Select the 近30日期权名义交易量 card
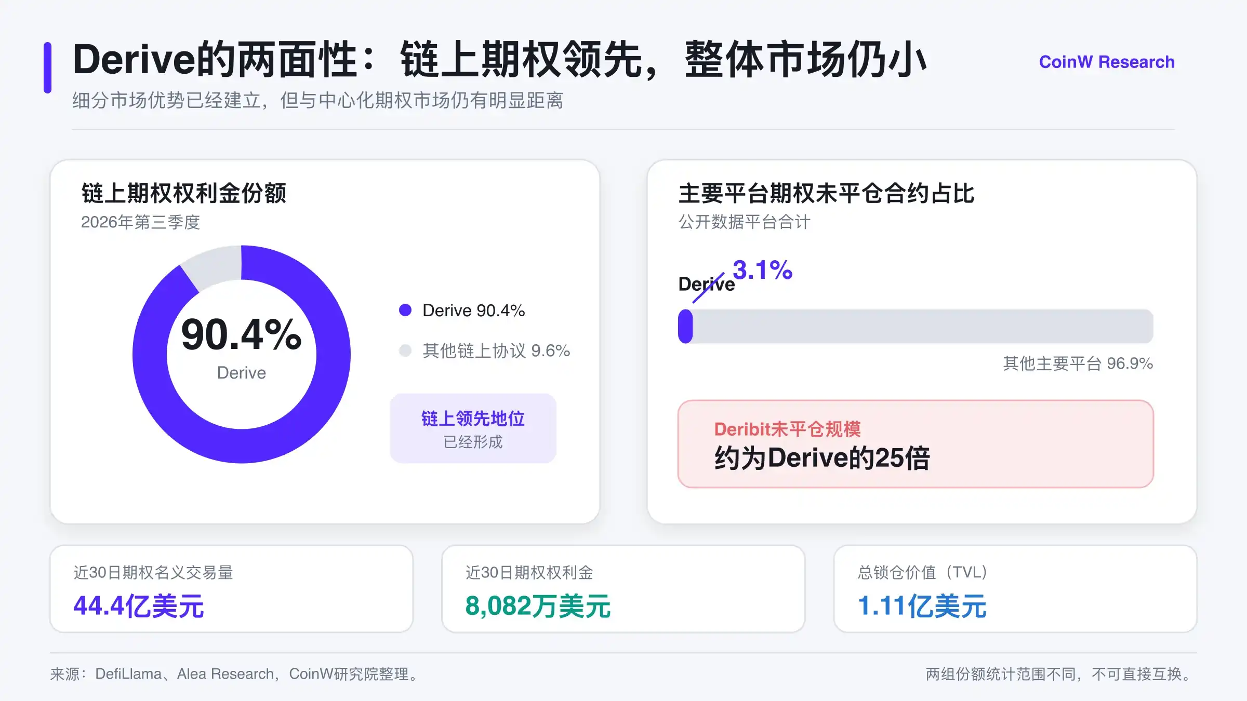Screen dimensions: 1247x701 (231, 589)
